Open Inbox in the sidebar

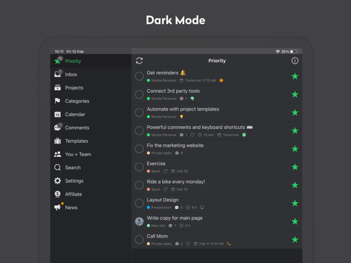pos(91,74)
